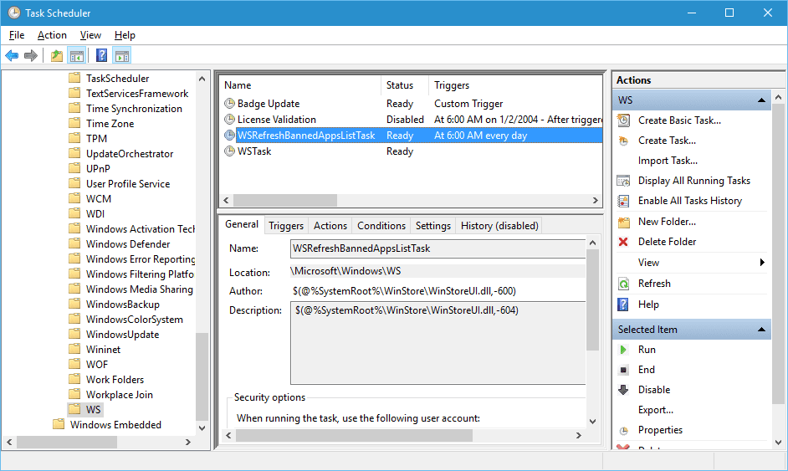Screen dimensions: 788x471
Task: Click the red X Delete Folder icon
Action: click(623, 242)
